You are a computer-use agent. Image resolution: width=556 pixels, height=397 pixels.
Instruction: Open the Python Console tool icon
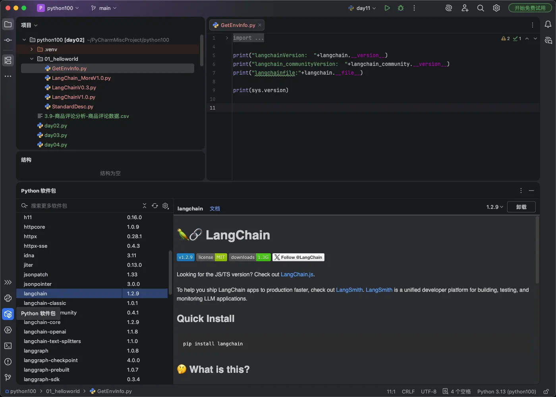pos(8,298)
